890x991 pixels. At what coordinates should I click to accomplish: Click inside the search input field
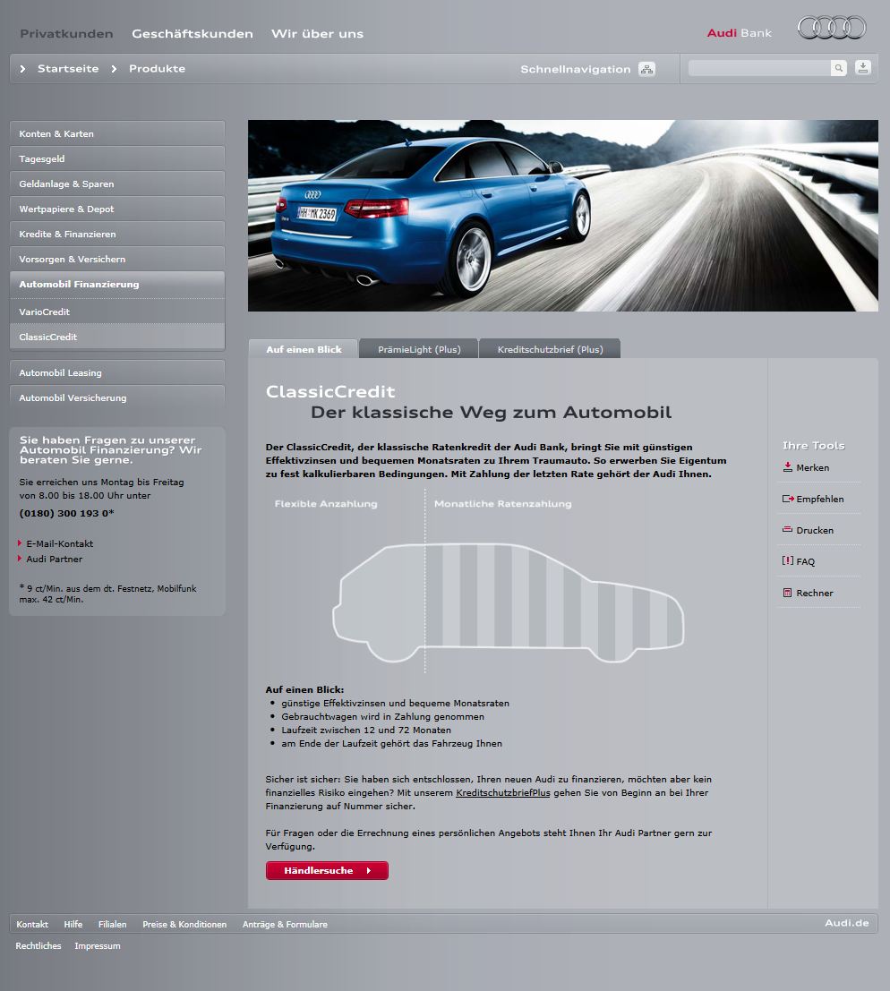pos(759,68)
